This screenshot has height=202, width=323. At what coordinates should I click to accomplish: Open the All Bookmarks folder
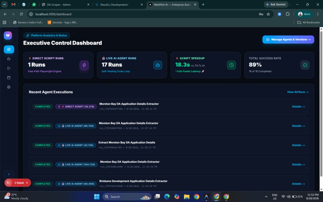[x=309, y=22]
